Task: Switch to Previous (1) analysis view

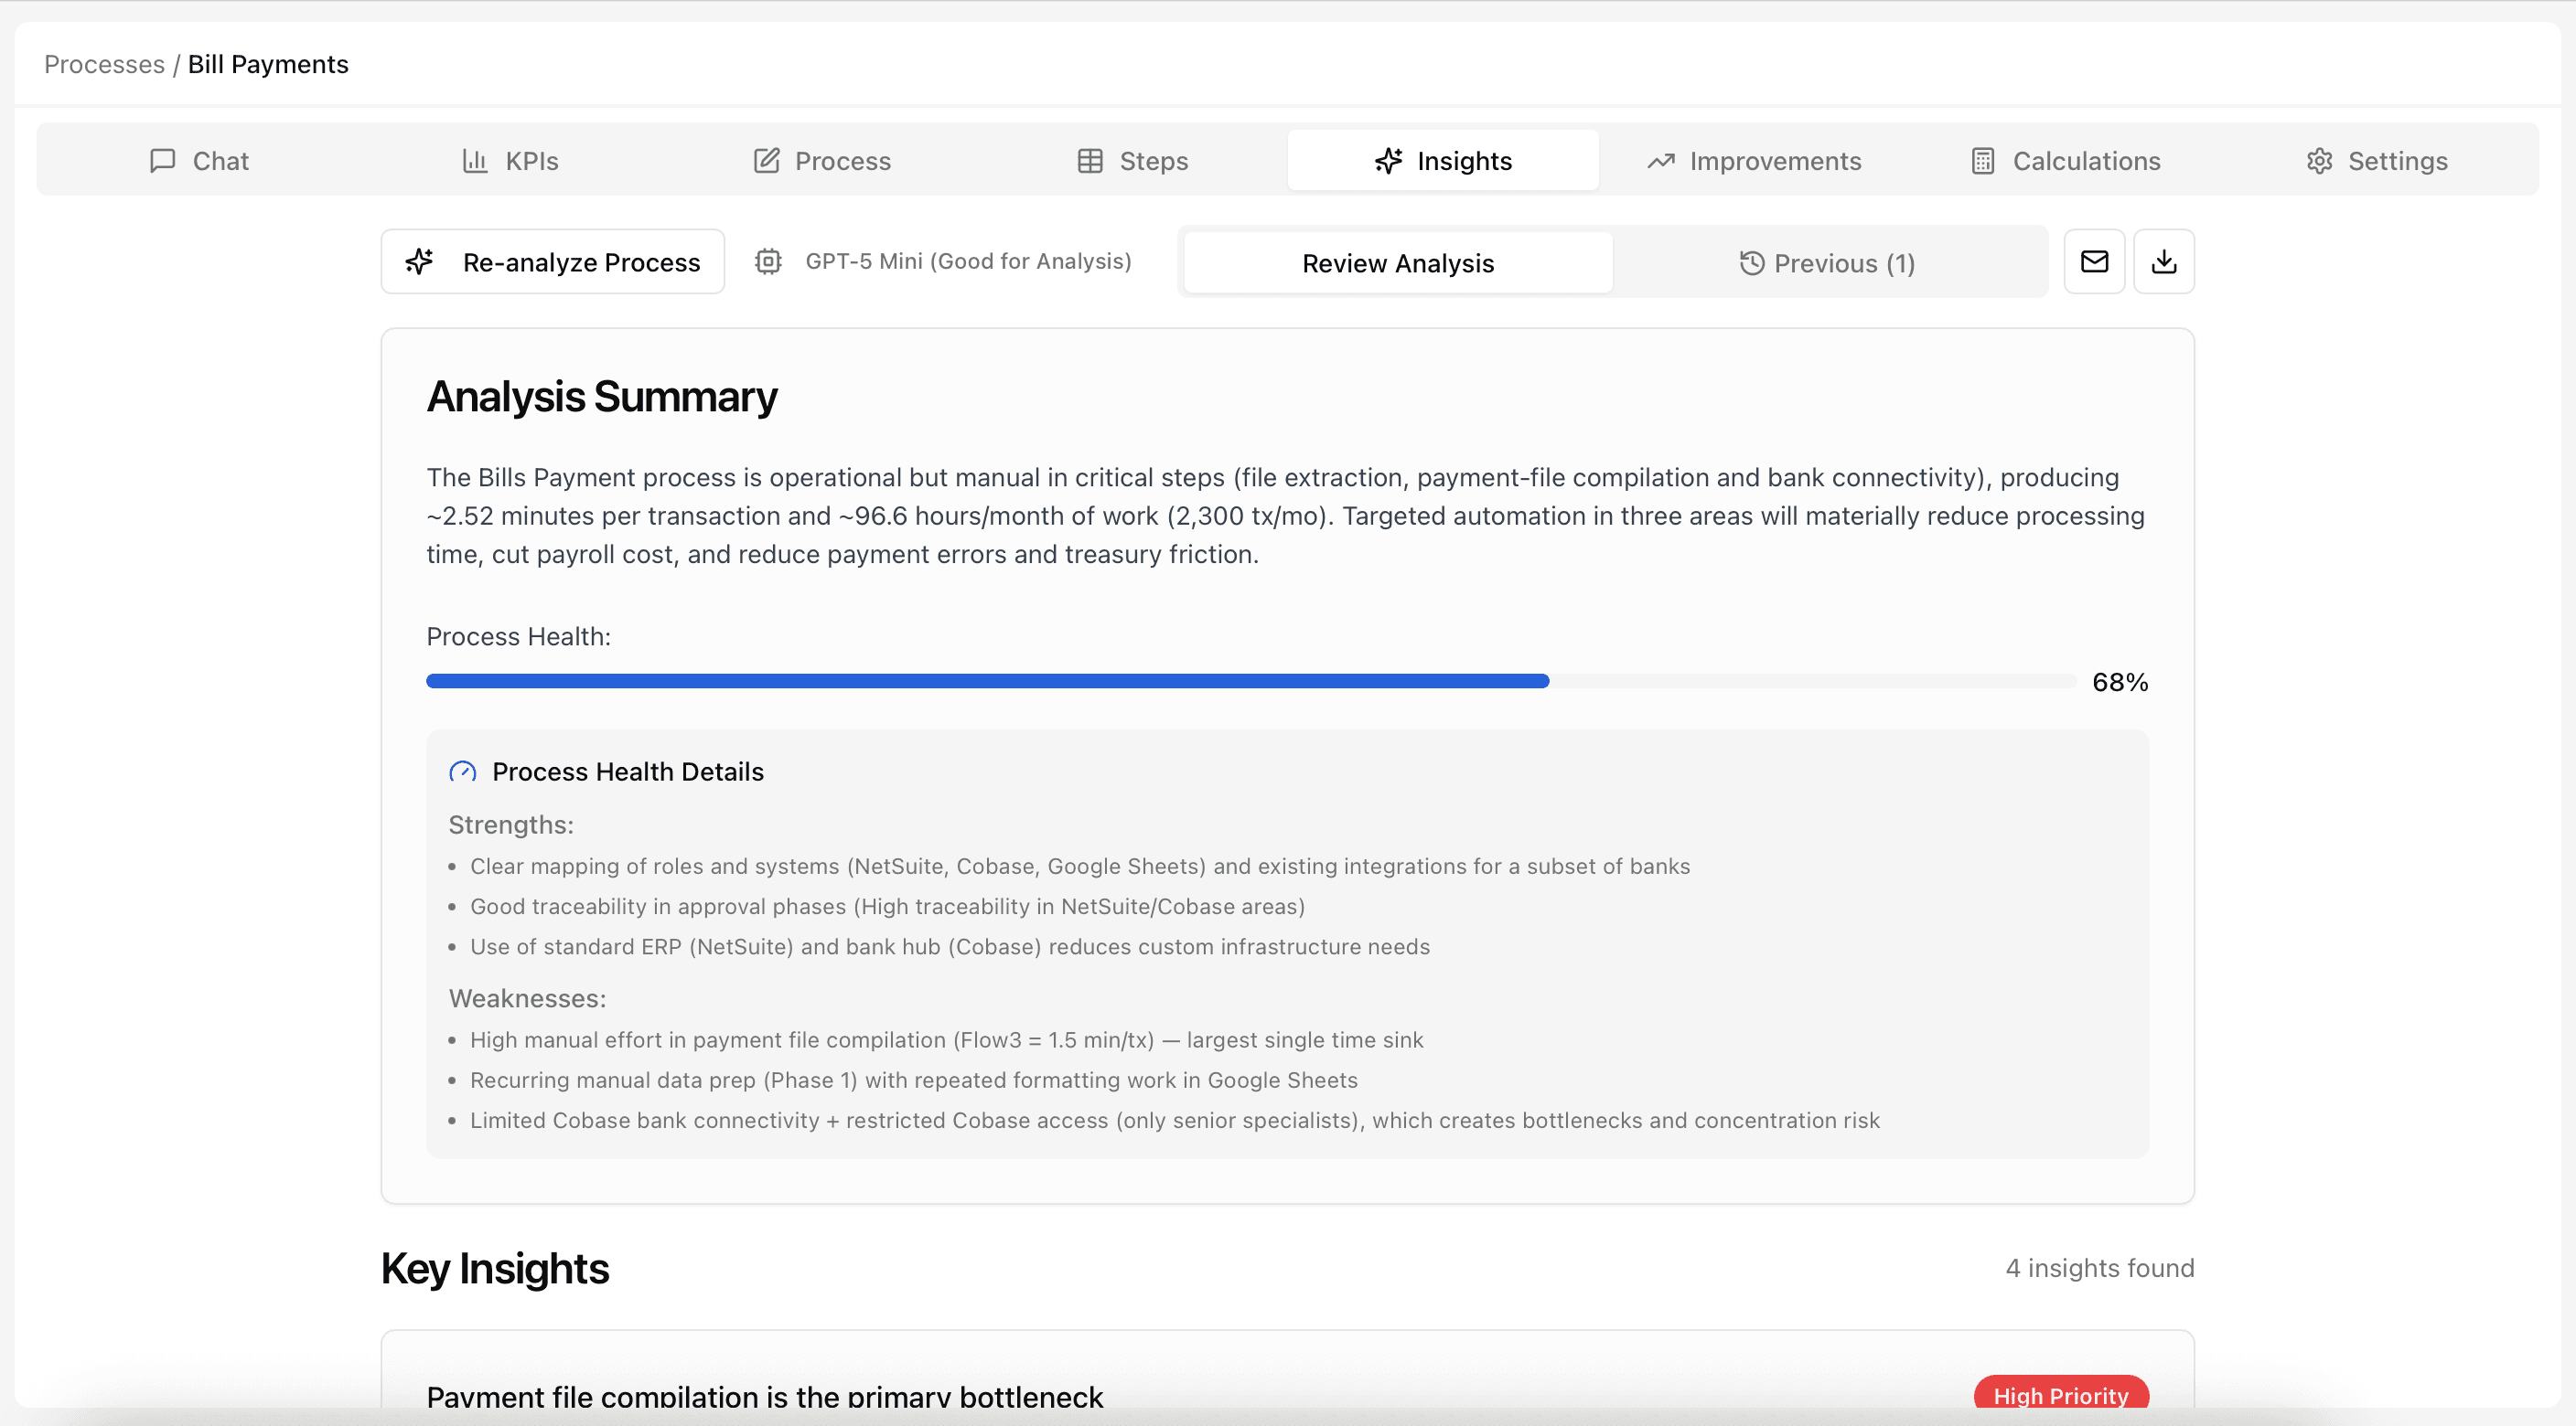Action: pyautogui.click(x=1827, y=261)
